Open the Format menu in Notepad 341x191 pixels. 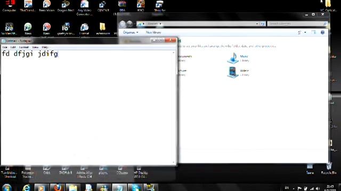coord(23,47)
